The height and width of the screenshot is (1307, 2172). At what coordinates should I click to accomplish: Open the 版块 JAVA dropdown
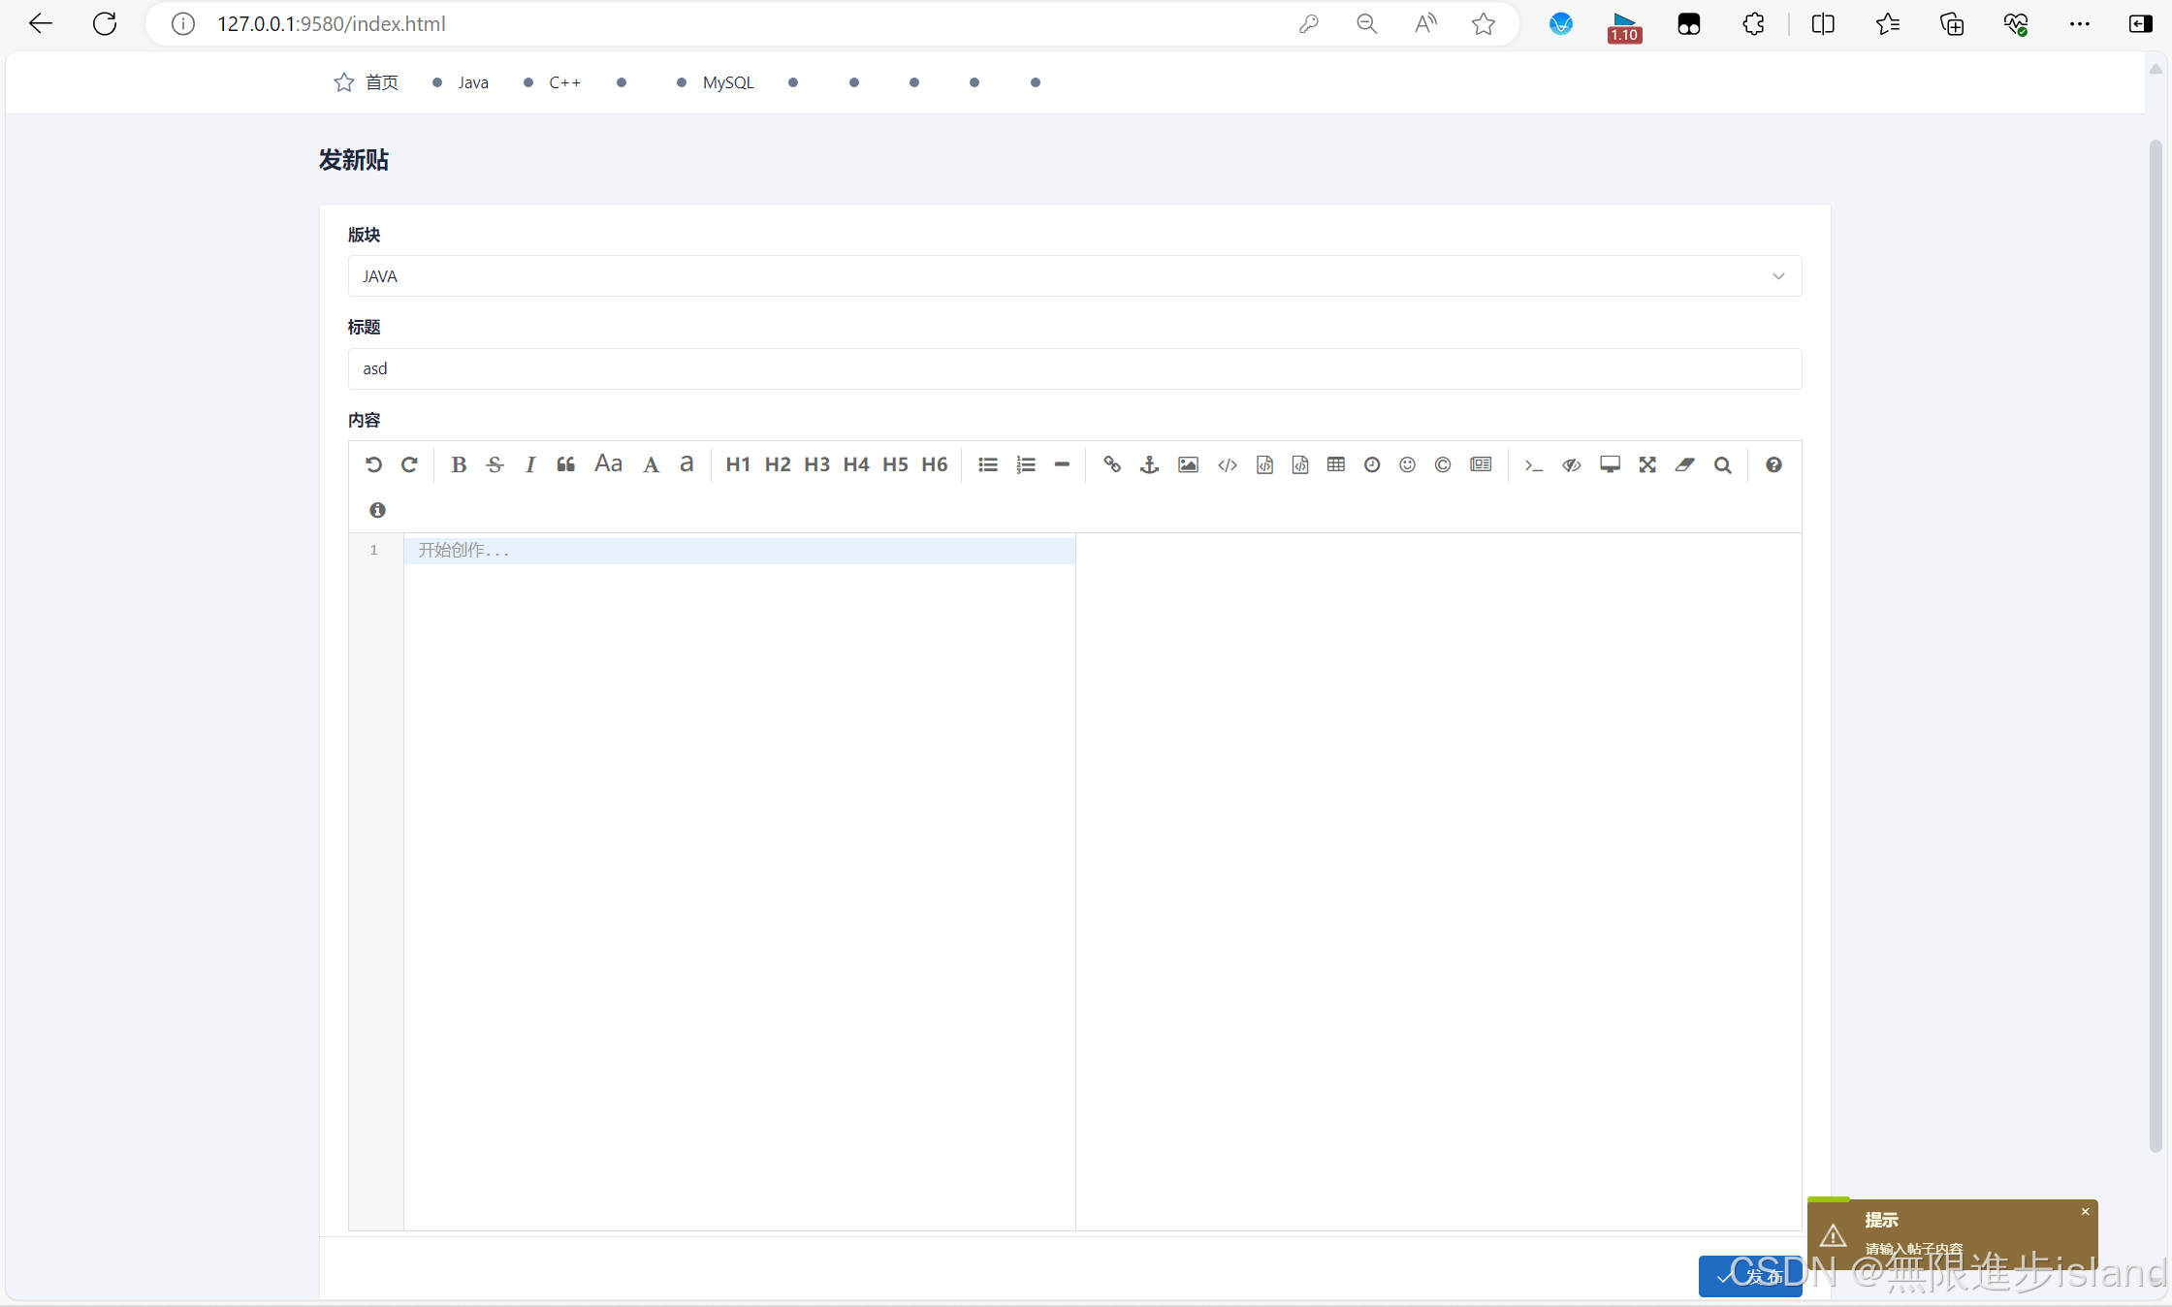click(1074, 276)
